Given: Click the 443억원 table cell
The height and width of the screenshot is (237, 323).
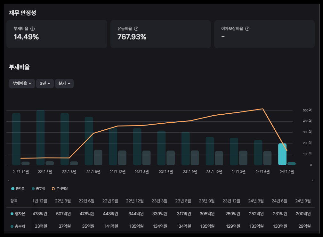Looking at the screenshot, I should [110, 214].
